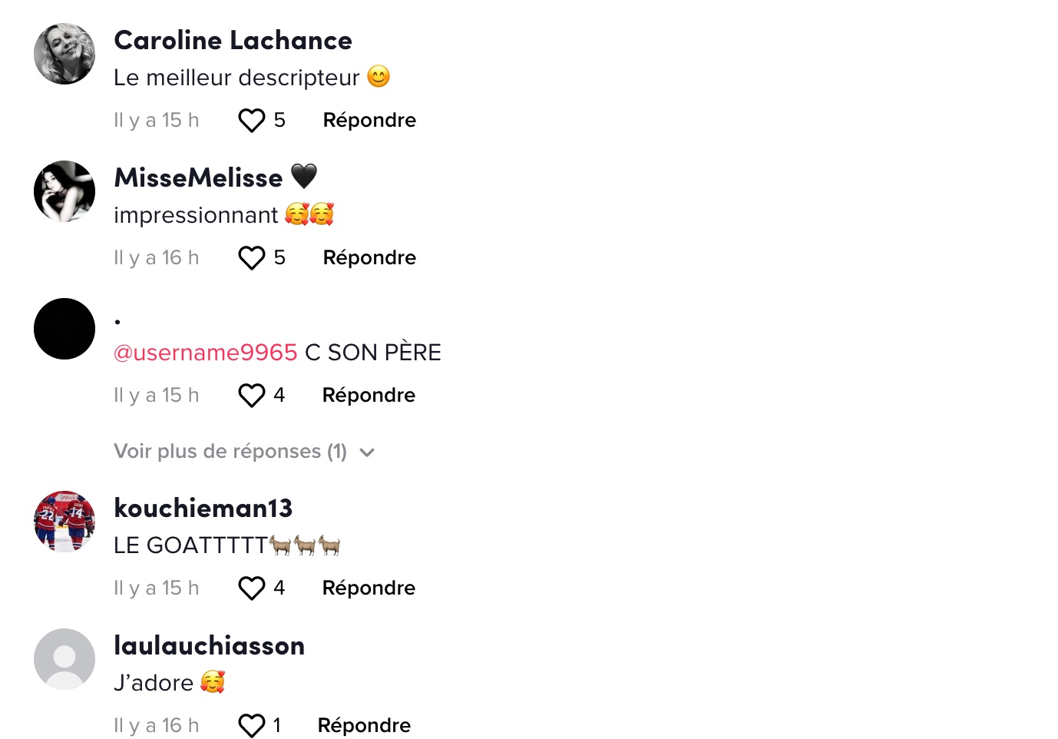Open MisseMelisse's profile name
The width and height of the screenshot is (1058, 739).
198,178
